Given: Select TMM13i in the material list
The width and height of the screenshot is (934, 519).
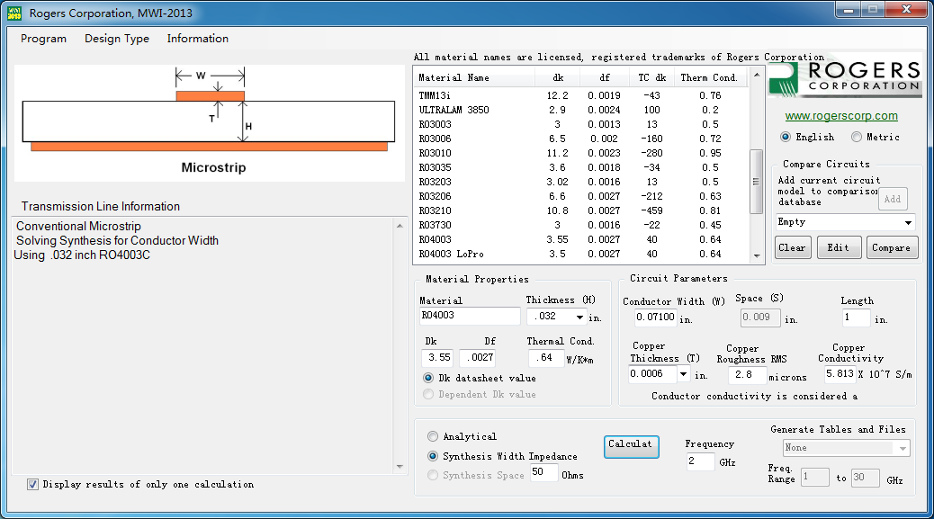Looking at the screenshot, I should 580,96.
